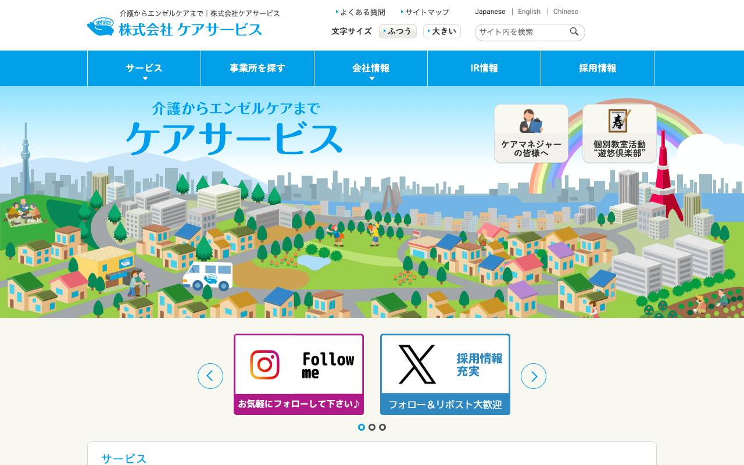Switch site language to English
Viewport: 744px width, 465px height.
529,12
